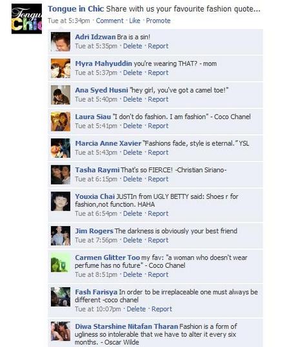
Task: Click the Promote link on the post
Action: click(158, 21)
